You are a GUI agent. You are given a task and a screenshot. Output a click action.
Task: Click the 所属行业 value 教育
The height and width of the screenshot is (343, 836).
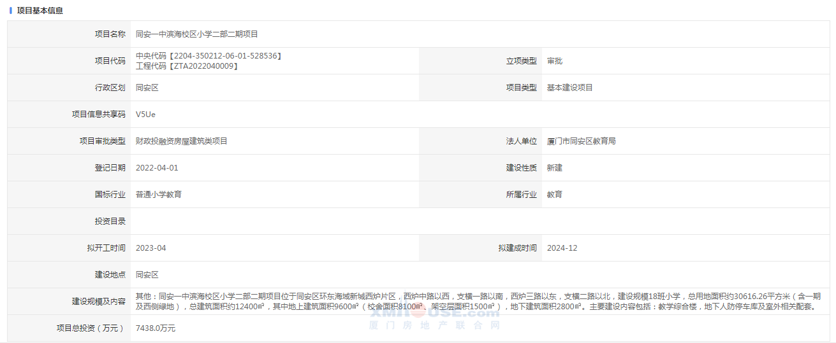click(555, 195)
